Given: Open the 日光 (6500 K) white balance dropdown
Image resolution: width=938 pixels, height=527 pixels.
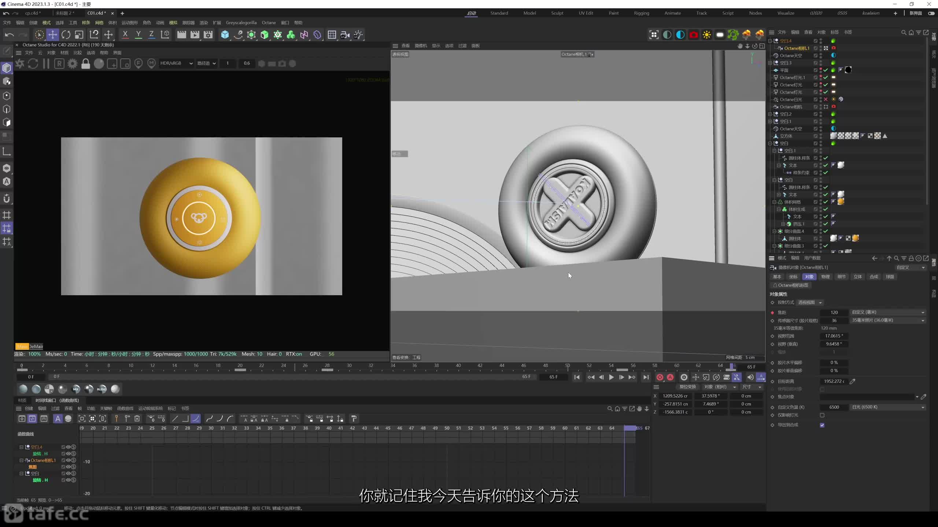Looking at the screenshot, I should (x=888, y=407).
